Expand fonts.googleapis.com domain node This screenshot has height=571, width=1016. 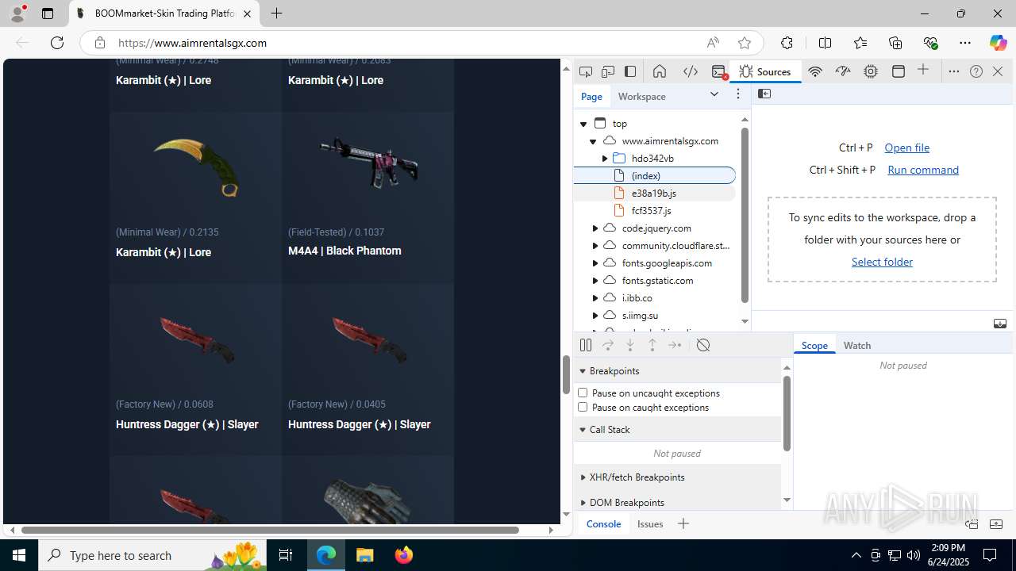[595, 263]
